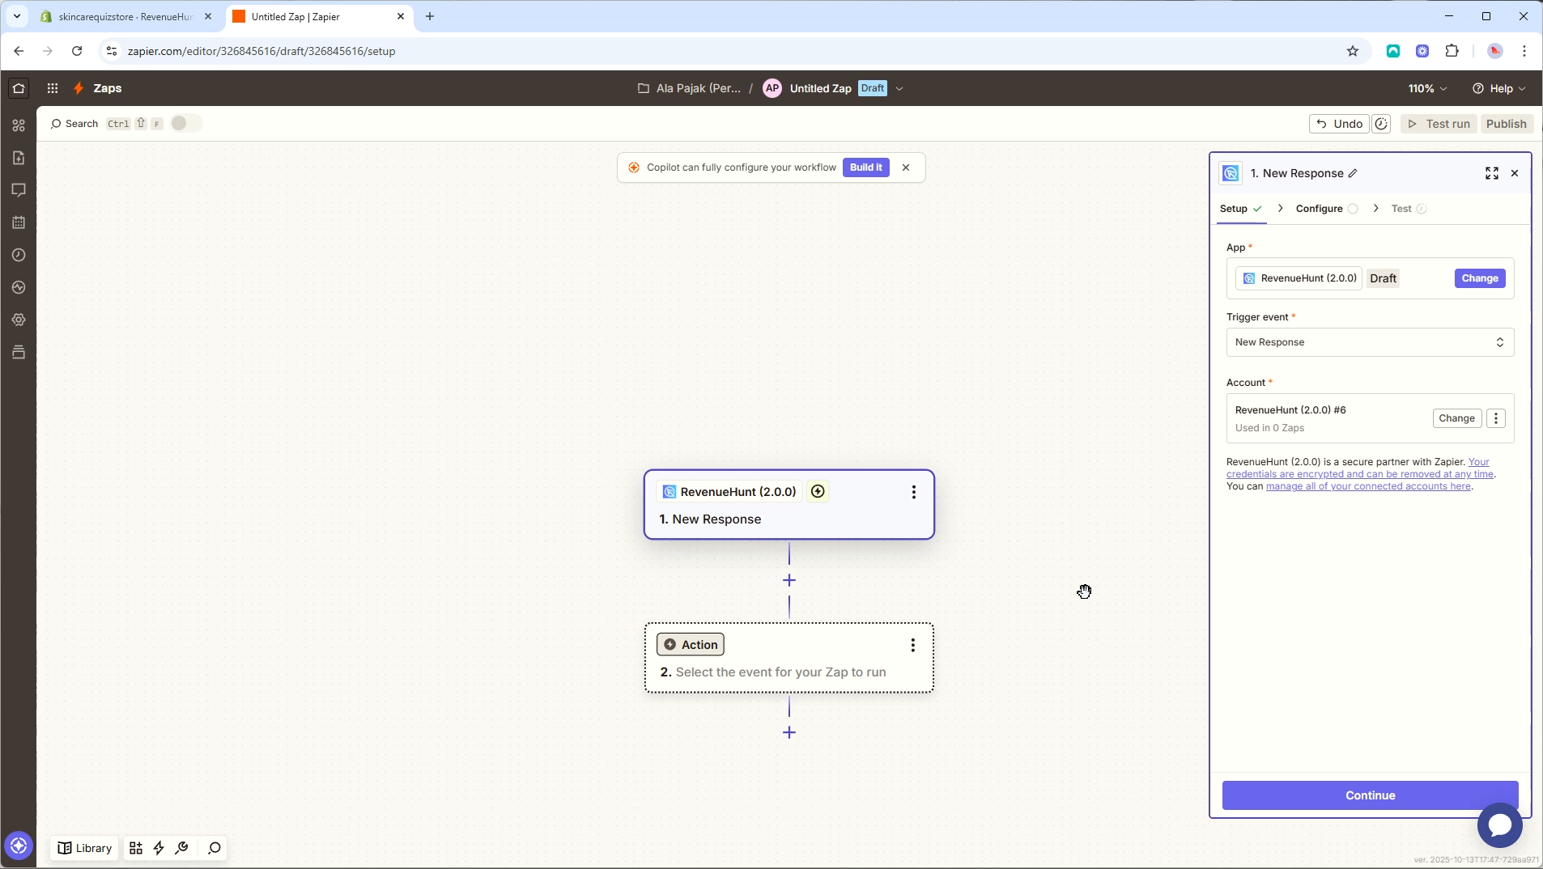Open the add-components icon next to Library
The width and height of the screenshot is (1543, 869).
click(x=136, y=848)
